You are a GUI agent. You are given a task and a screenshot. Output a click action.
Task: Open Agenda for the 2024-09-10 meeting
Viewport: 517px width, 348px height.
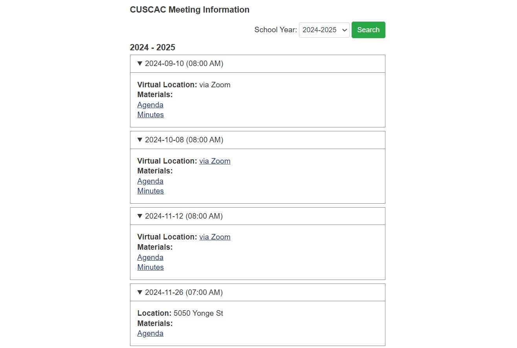(x=150, y=105)
